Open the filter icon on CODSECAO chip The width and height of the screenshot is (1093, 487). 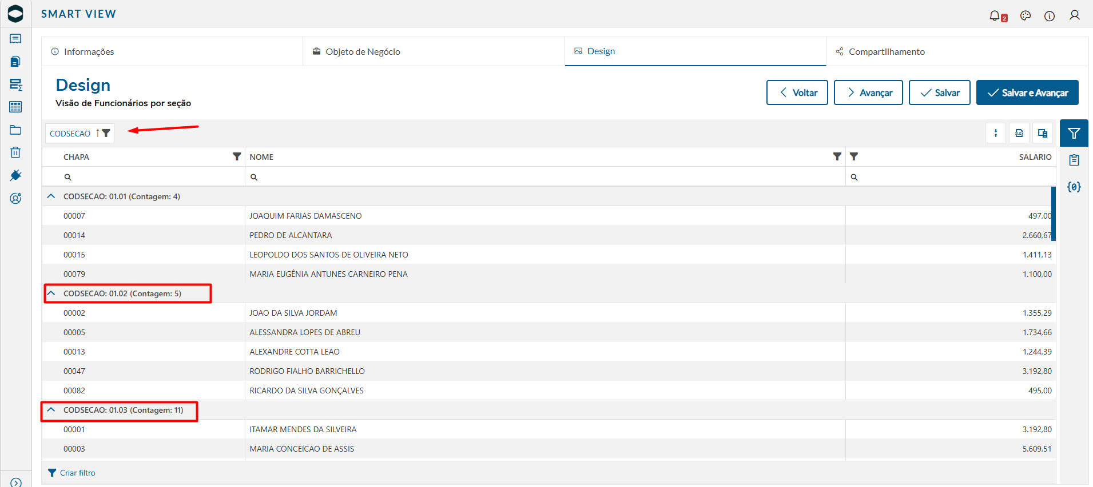click(106, 133)
